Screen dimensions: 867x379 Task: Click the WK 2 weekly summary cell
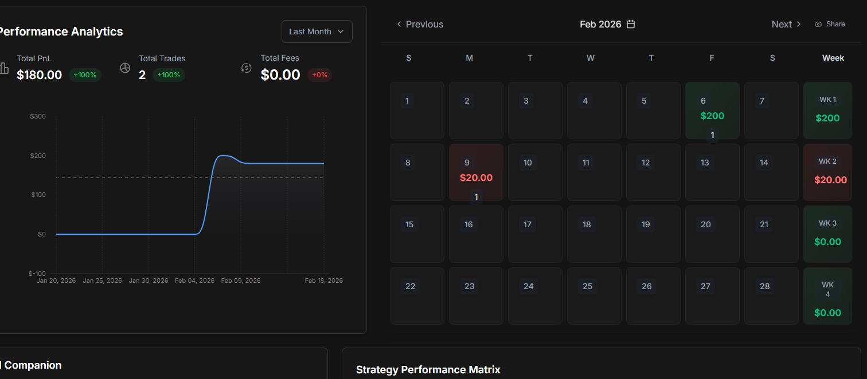827,172
